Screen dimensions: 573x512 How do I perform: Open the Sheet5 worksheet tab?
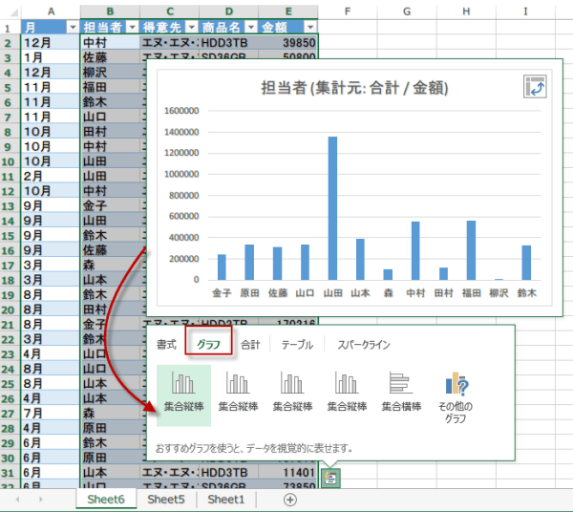tap(166, 500)
